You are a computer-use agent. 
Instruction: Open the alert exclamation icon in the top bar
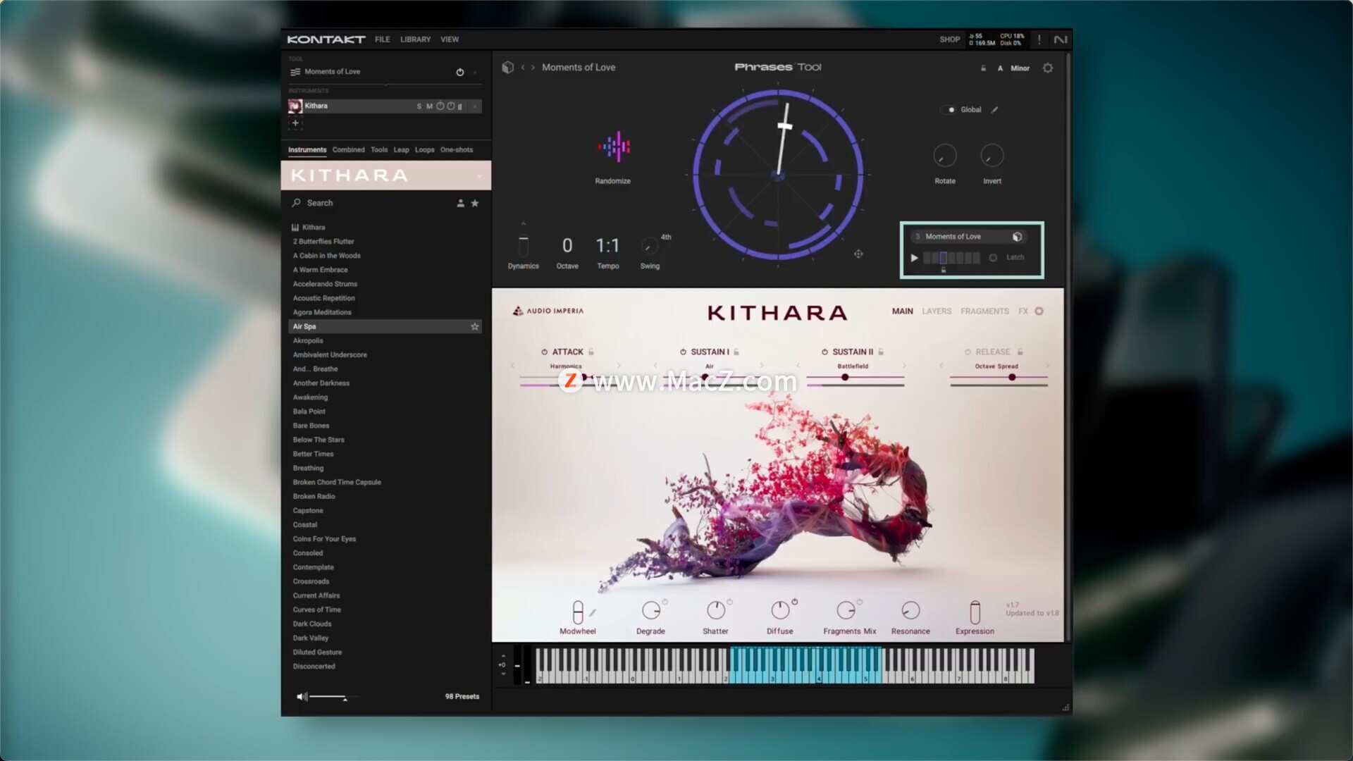[1039, 39]
